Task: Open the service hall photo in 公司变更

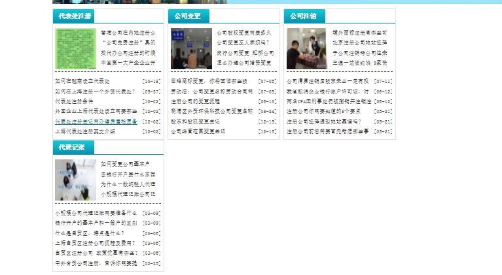Action: 191,48
